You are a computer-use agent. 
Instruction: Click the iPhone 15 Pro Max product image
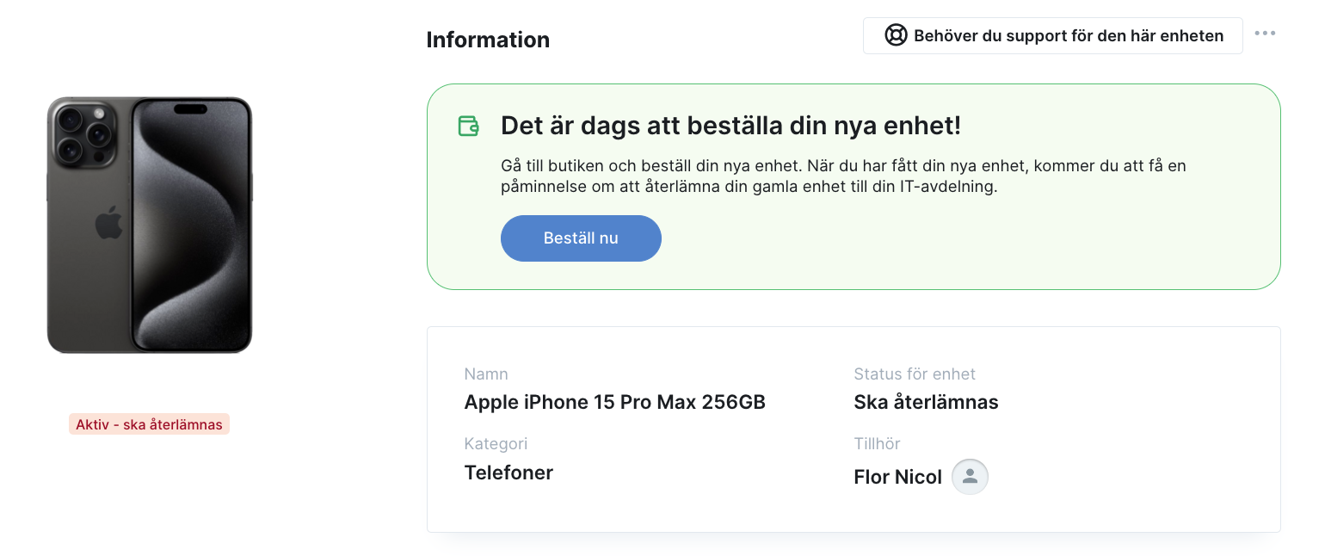pyautogui.click(x=150, y=225)
